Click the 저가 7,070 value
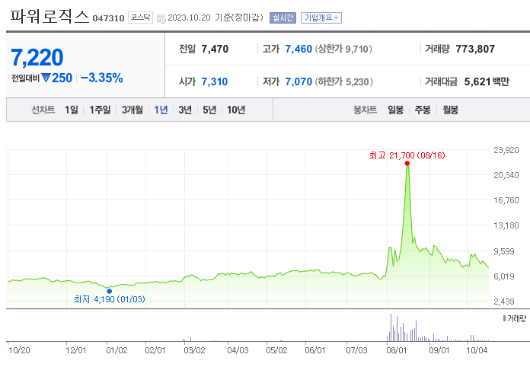Image resolution: width=530 pixels, height=367 pixels. (x=299, y=81)
